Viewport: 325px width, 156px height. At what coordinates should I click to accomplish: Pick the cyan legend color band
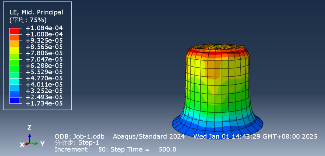pos(14,81)
